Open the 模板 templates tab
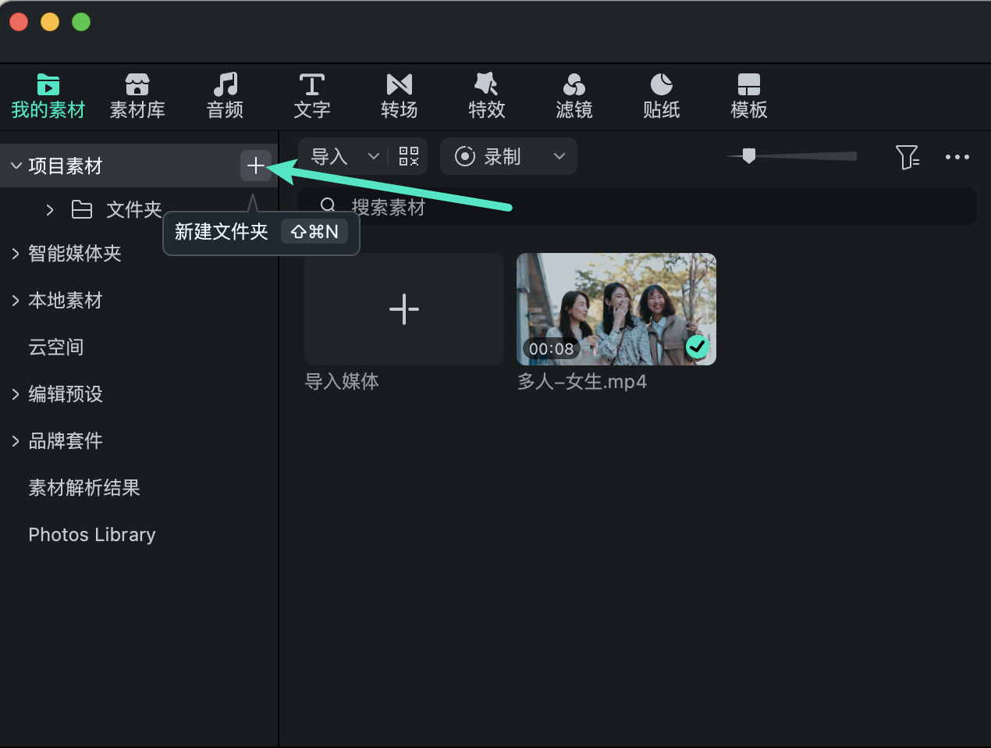 click(749, 96)
